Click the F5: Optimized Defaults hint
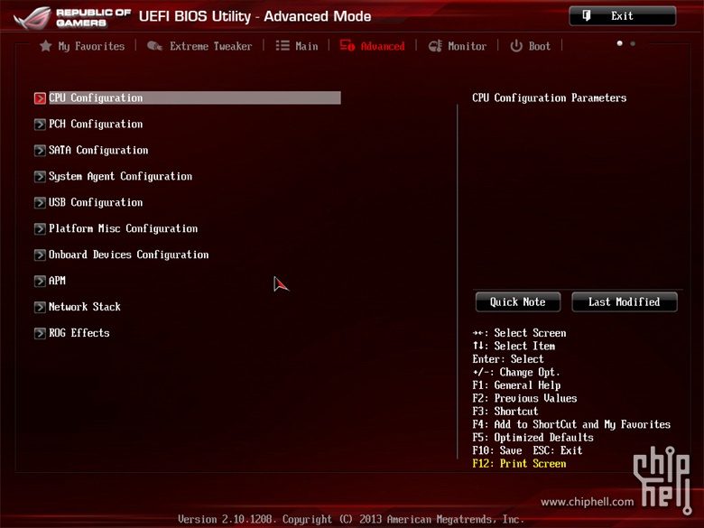The width and height of the screenshot is (704, 528). tap(533, 438)
